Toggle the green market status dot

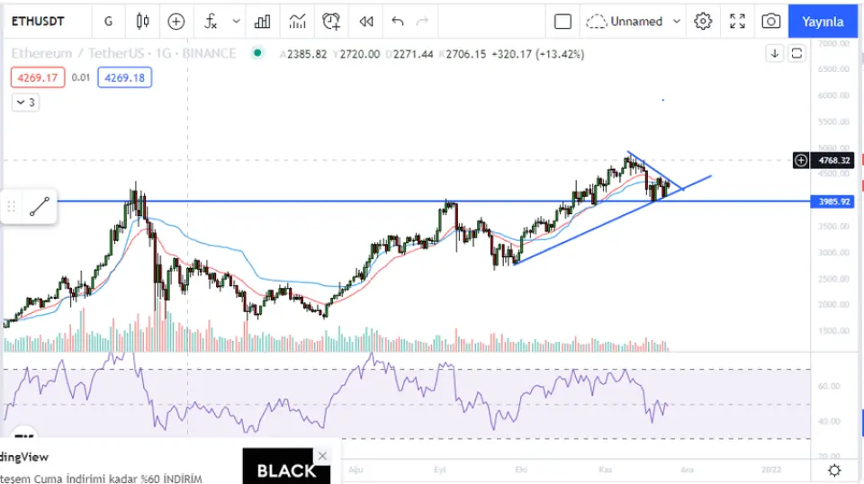tap(257, 53)
